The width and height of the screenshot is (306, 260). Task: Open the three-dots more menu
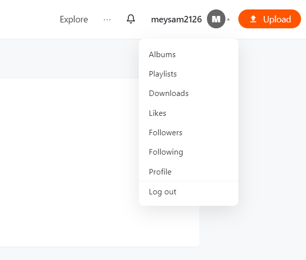pyautogui.click(x=107, y=19)
